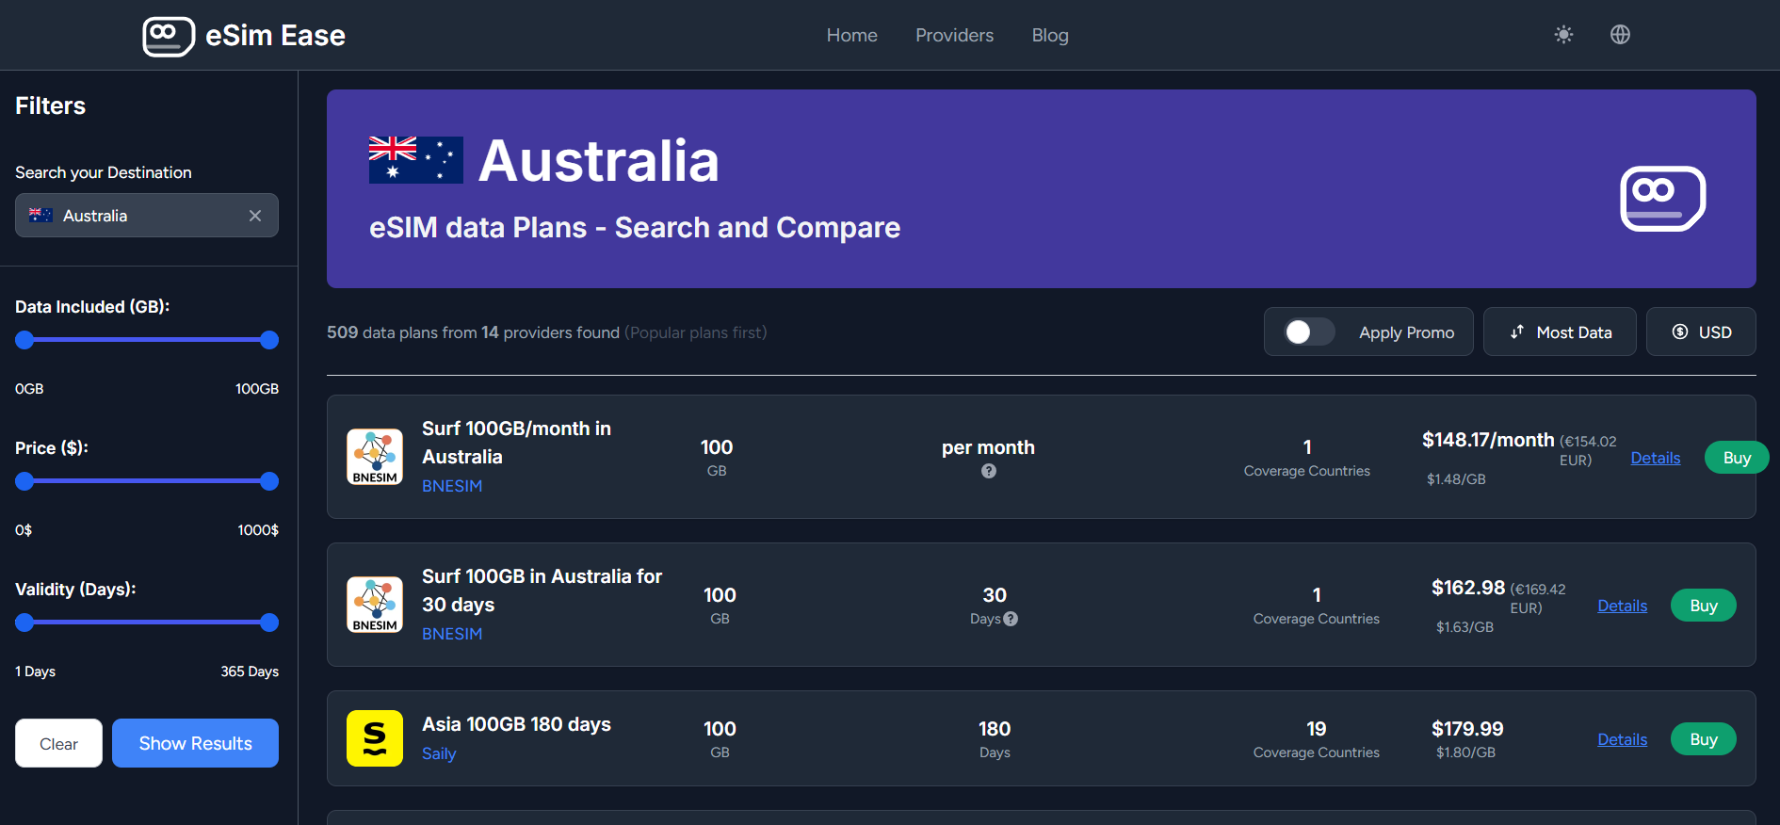
Task: Toggle light theme sun icon
Action: pyautogui.click(x=1563, y=35)
